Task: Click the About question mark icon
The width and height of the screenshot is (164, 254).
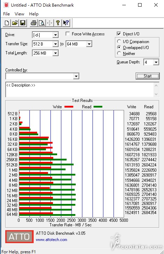Action: pos(58,23)
